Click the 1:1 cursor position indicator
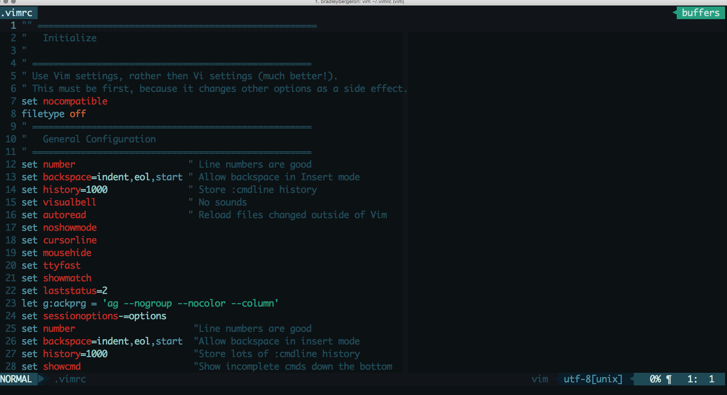This screenshot has width=727, height=395. (x=700, y=379)
